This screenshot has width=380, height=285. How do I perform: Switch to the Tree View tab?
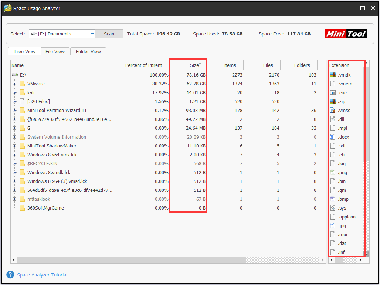pos(24,51)
